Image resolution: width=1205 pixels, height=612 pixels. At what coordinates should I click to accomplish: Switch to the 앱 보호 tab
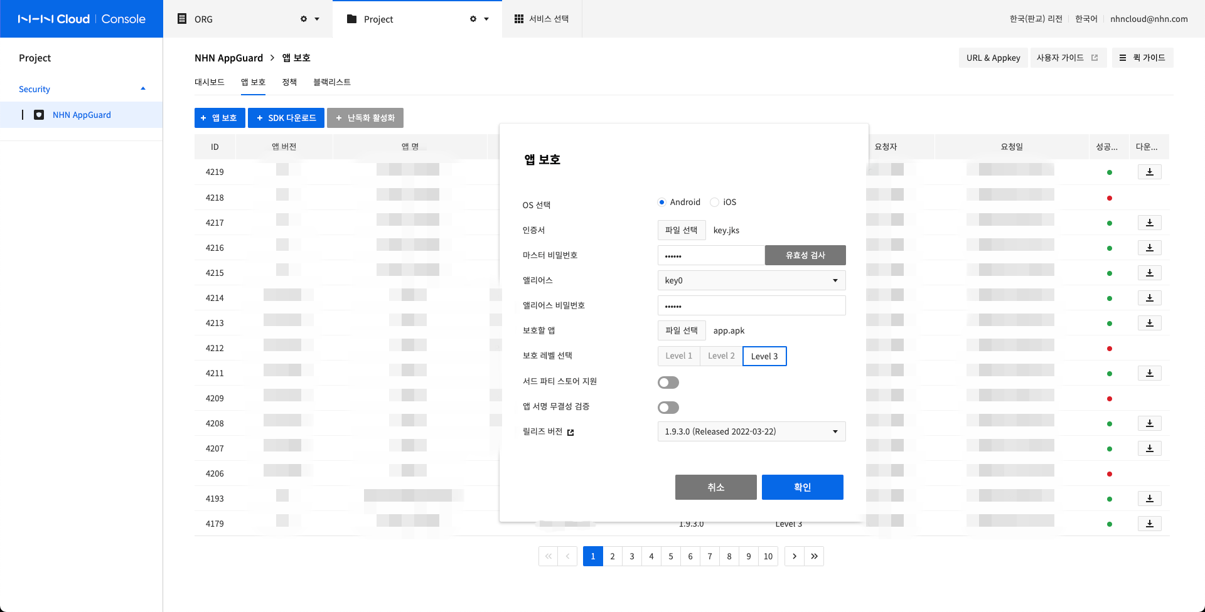254,82
